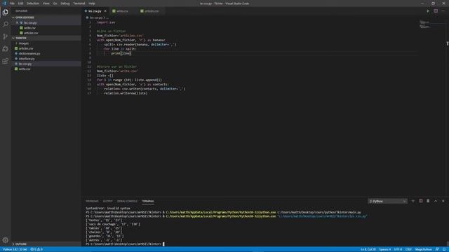Show errors and warnings count in status bar
Viewport: 449px width, 252px height.
(x=36, y=249)
